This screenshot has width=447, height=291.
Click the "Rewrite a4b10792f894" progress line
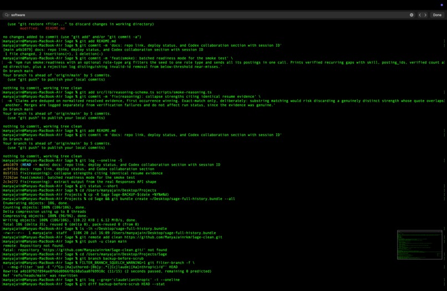click(107, 272)
